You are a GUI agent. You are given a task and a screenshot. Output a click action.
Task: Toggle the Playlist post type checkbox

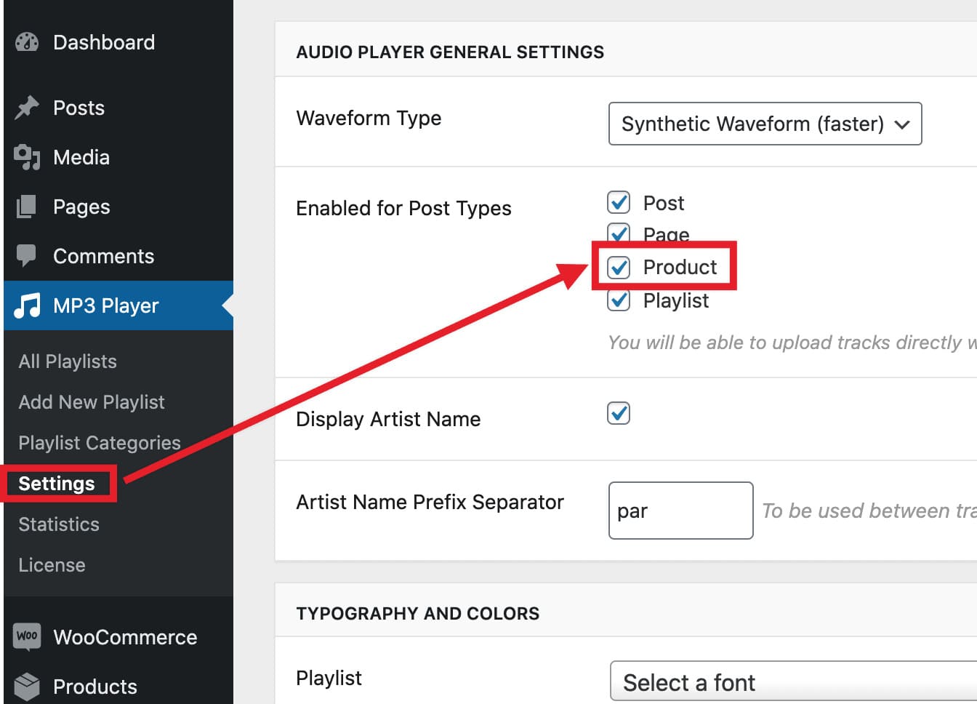(619, 300)
